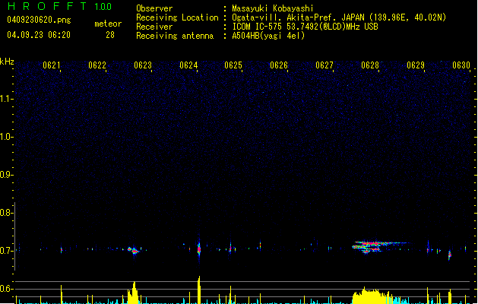Viewport: 478px width, 304px height.
Task: Click the vertical meteor echo at 0624
Action: coord(199,249)
